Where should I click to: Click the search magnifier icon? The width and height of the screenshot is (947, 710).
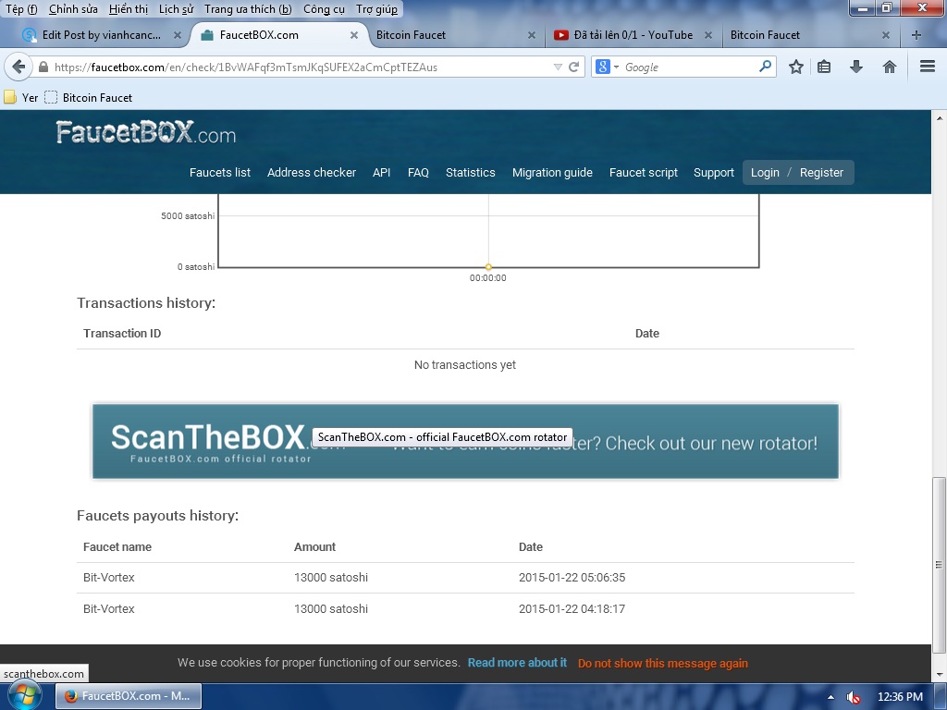pos(765,67)
